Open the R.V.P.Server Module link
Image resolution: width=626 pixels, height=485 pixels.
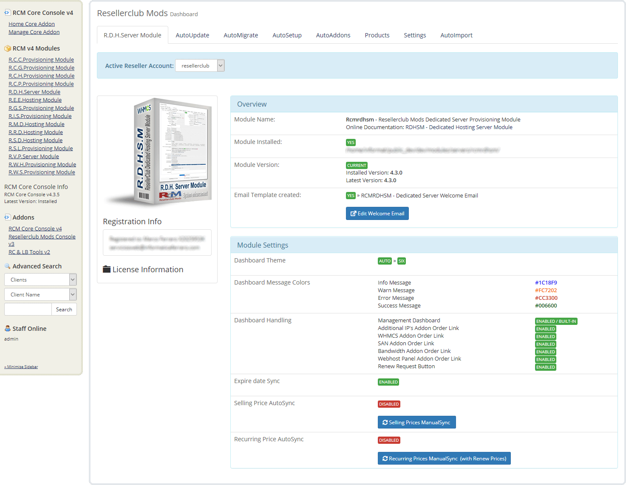(34, 157)
